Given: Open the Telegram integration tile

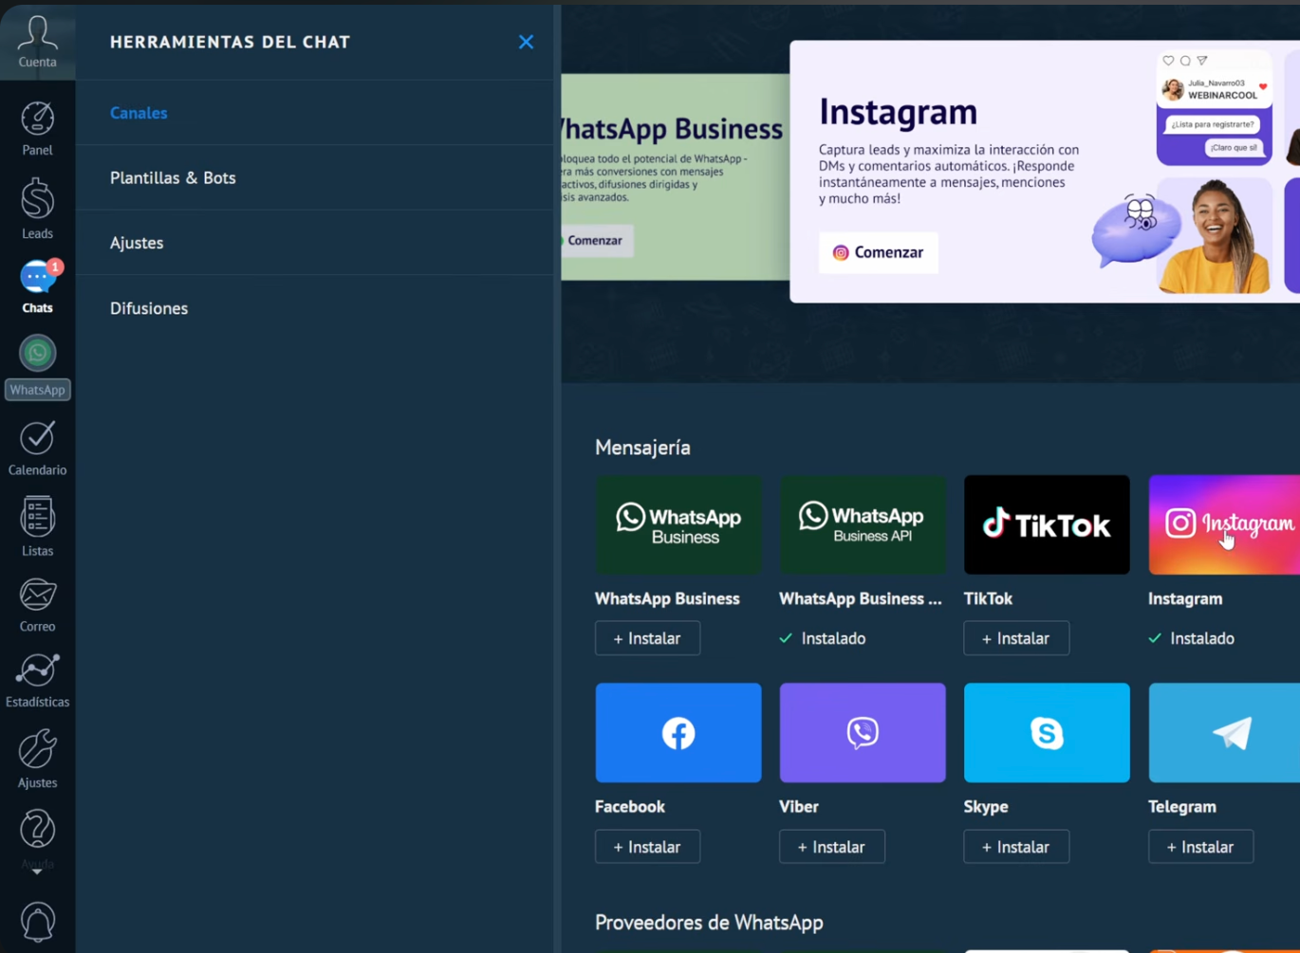Looking at the screenshot, I should coord(1224,733).
